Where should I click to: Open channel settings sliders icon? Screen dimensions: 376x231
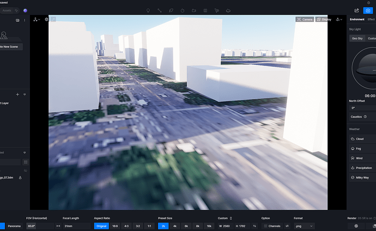[x=287, y=226]
